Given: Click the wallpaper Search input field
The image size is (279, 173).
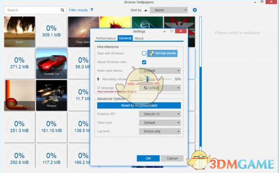Looking at the screenshot, I should click(32, 10).
